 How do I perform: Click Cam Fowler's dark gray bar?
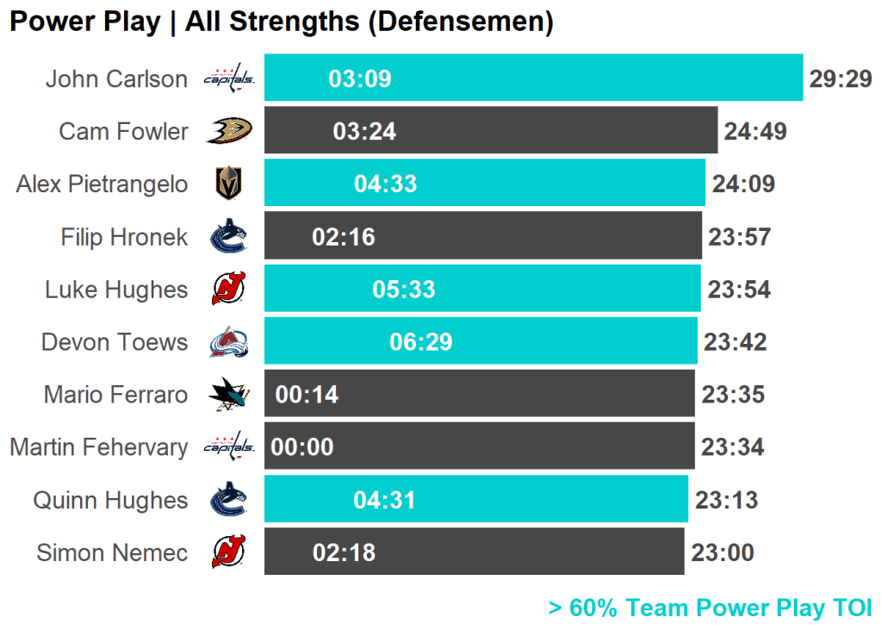pyautogui.click(x=534, y=130)
